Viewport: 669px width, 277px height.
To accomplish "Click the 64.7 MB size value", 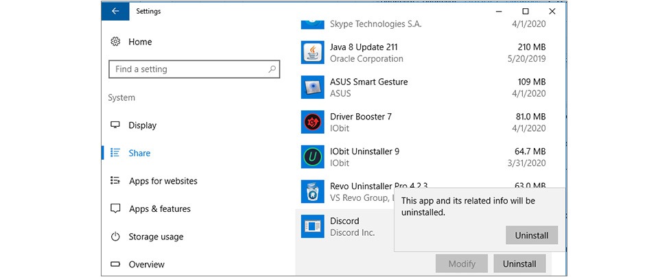I will 530,152.
